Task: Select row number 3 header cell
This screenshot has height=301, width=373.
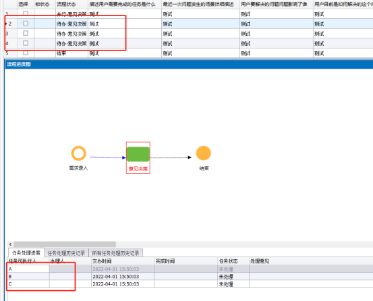Action: click(10, 34)
